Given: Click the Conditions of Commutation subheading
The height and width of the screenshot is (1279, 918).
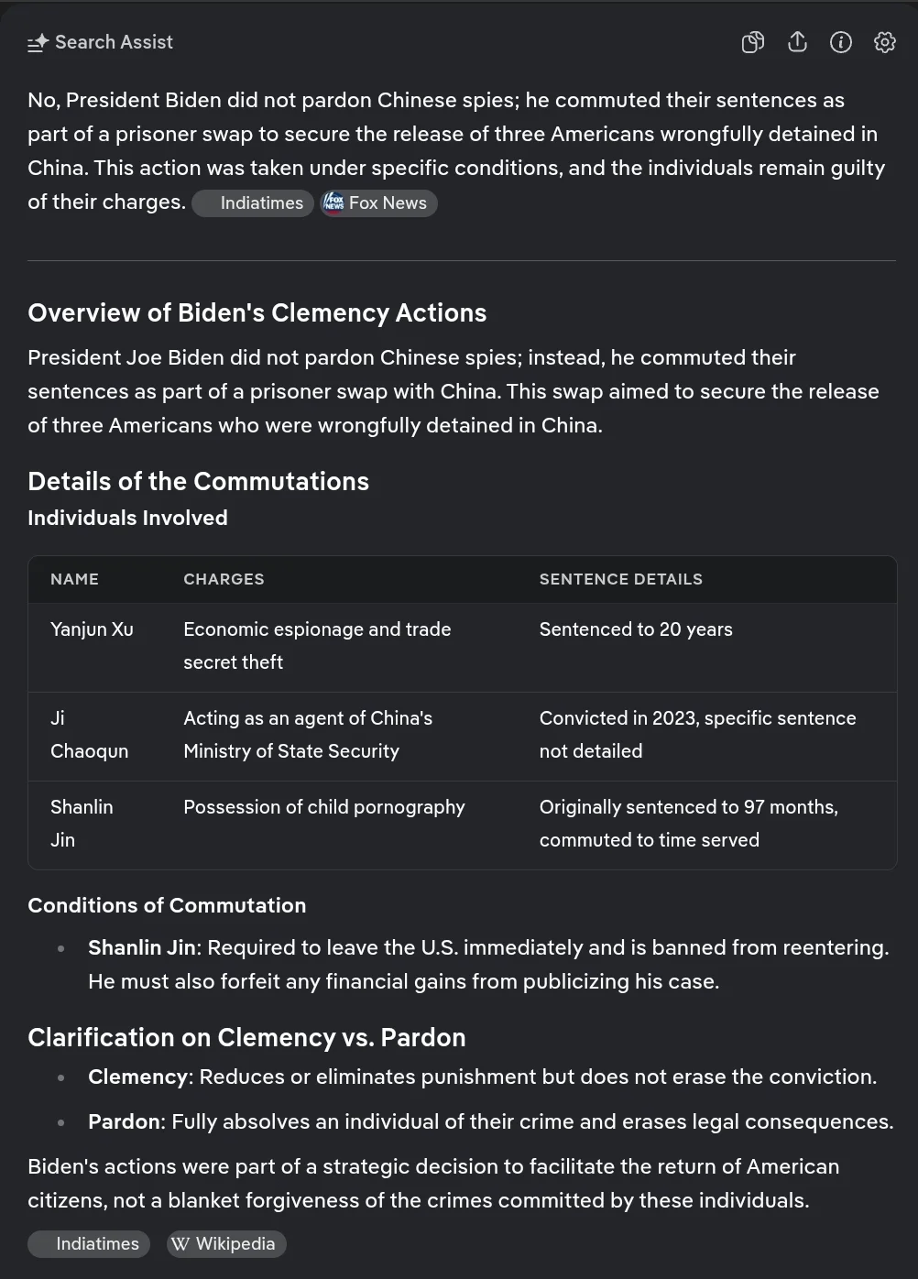Looking at the screenshot, I should (167, 905).
